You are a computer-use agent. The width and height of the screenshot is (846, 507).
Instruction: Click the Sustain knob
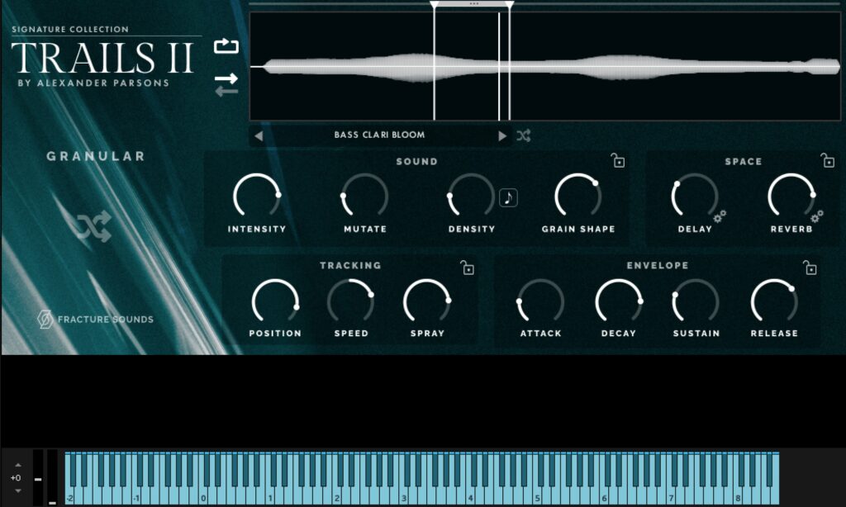(x=696, y=302)
